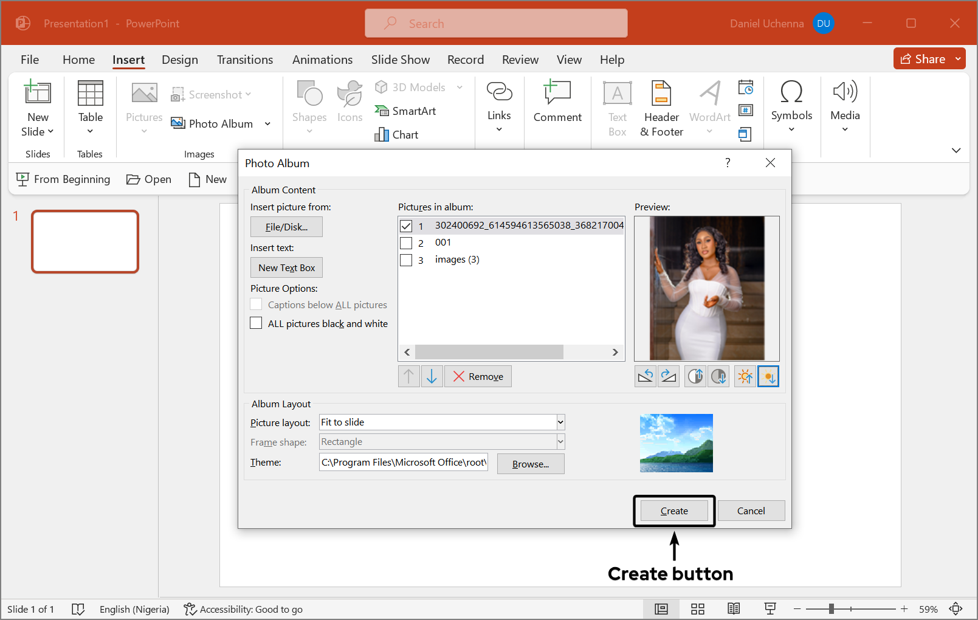Screen dimensions: 978x620
Task: Uncheck picture 1 in album list
Action: pos(406,226)
